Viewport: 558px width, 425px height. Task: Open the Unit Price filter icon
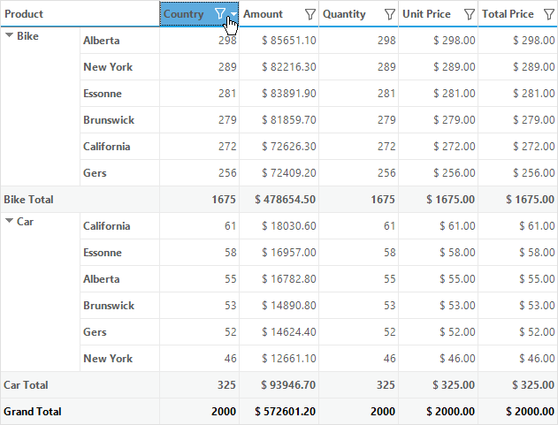click(470, 14)
